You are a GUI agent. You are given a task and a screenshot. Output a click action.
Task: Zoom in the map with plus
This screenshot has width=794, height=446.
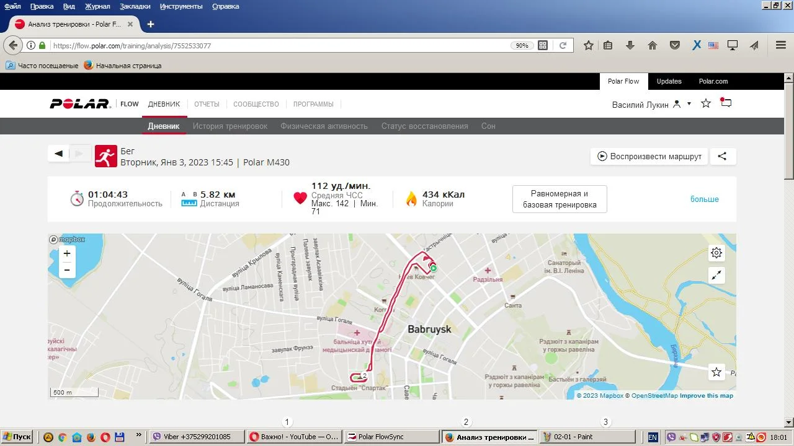[x=67, y=253]
